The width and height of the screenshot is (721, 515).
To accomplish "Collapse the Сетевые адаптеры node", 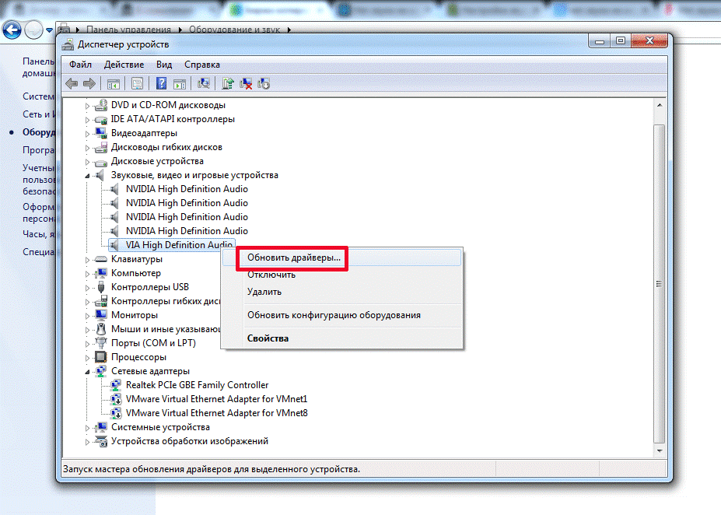I will pyautogui.click(x=87, y=371).
